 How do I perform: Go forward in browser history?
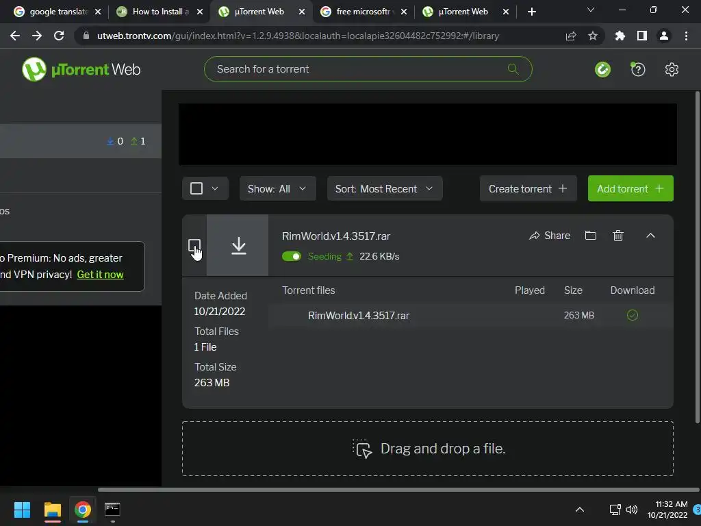pyautogui.click(x=37, y=36)
